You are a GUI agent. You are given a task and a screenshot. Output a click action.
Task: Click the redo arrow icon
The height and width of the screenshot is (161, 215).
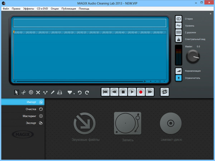[87, 92]
